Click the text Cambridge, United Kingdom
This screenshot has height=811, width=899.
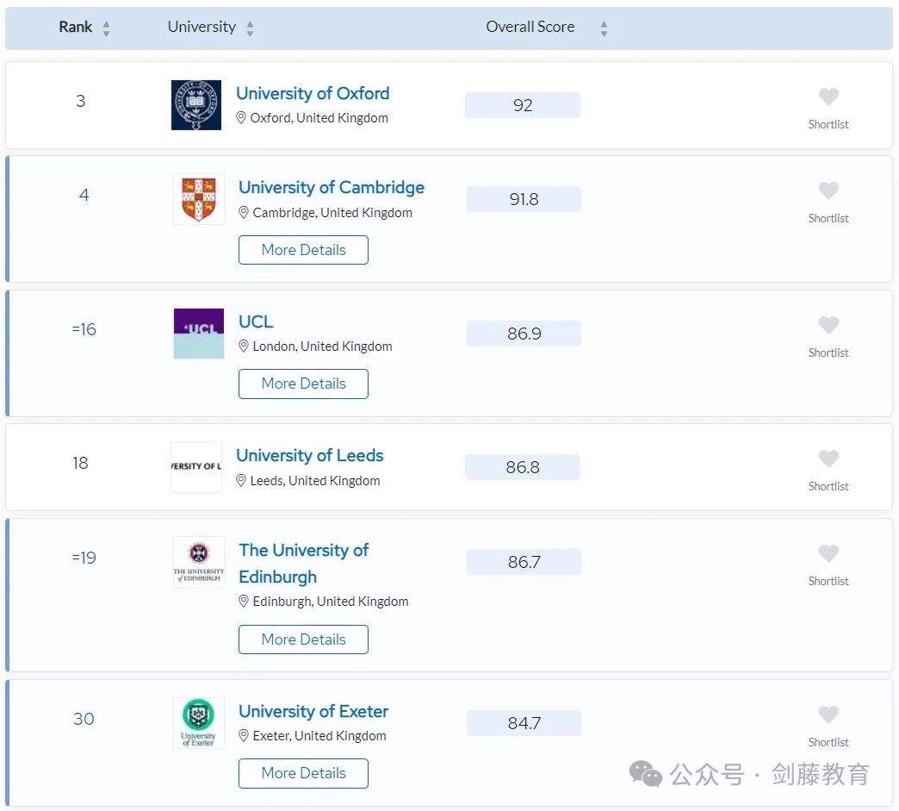point(332,212)
